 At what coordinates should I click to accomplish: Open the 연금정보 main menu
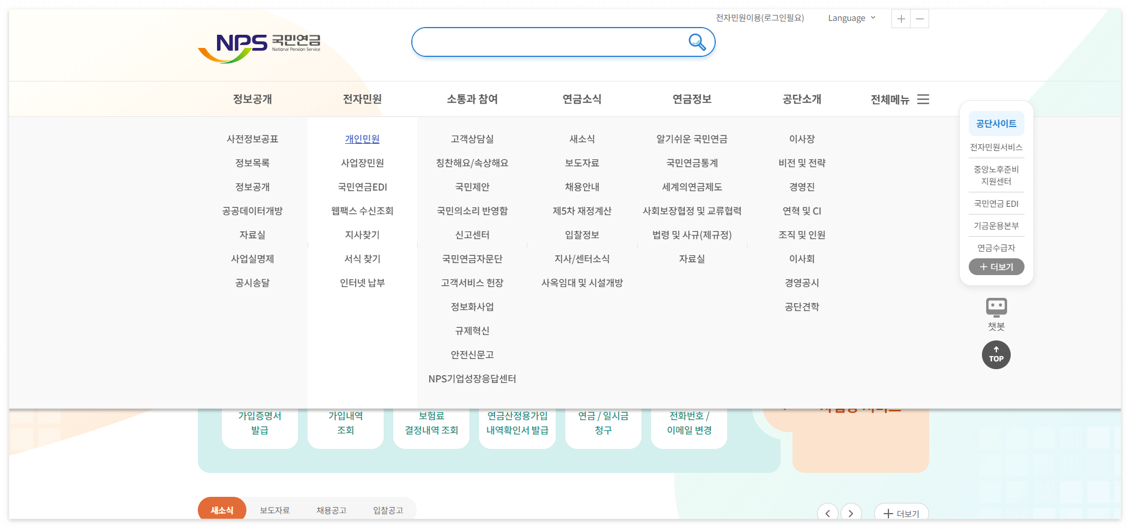pyautogui.click(x=692, y=99)
